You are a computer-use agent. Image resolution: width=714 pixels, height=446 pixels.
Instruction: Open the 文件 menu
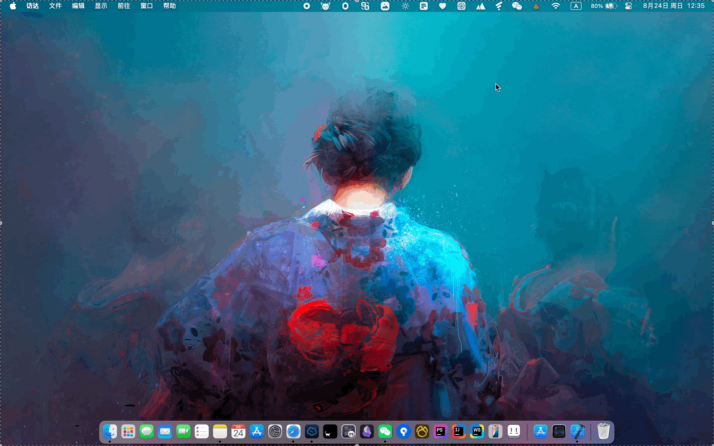click(55, 6)
